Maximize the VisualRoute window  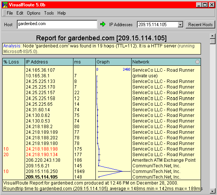coord(205,5)
